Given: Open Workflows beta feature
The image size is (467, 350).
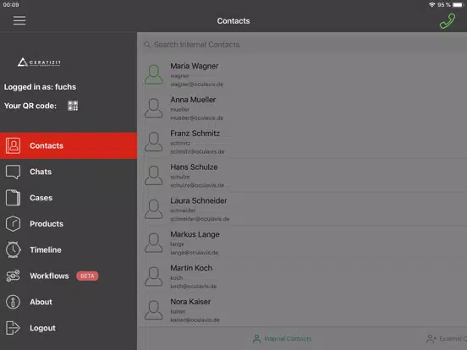Looking at the screenshot, I should (69, 276).
